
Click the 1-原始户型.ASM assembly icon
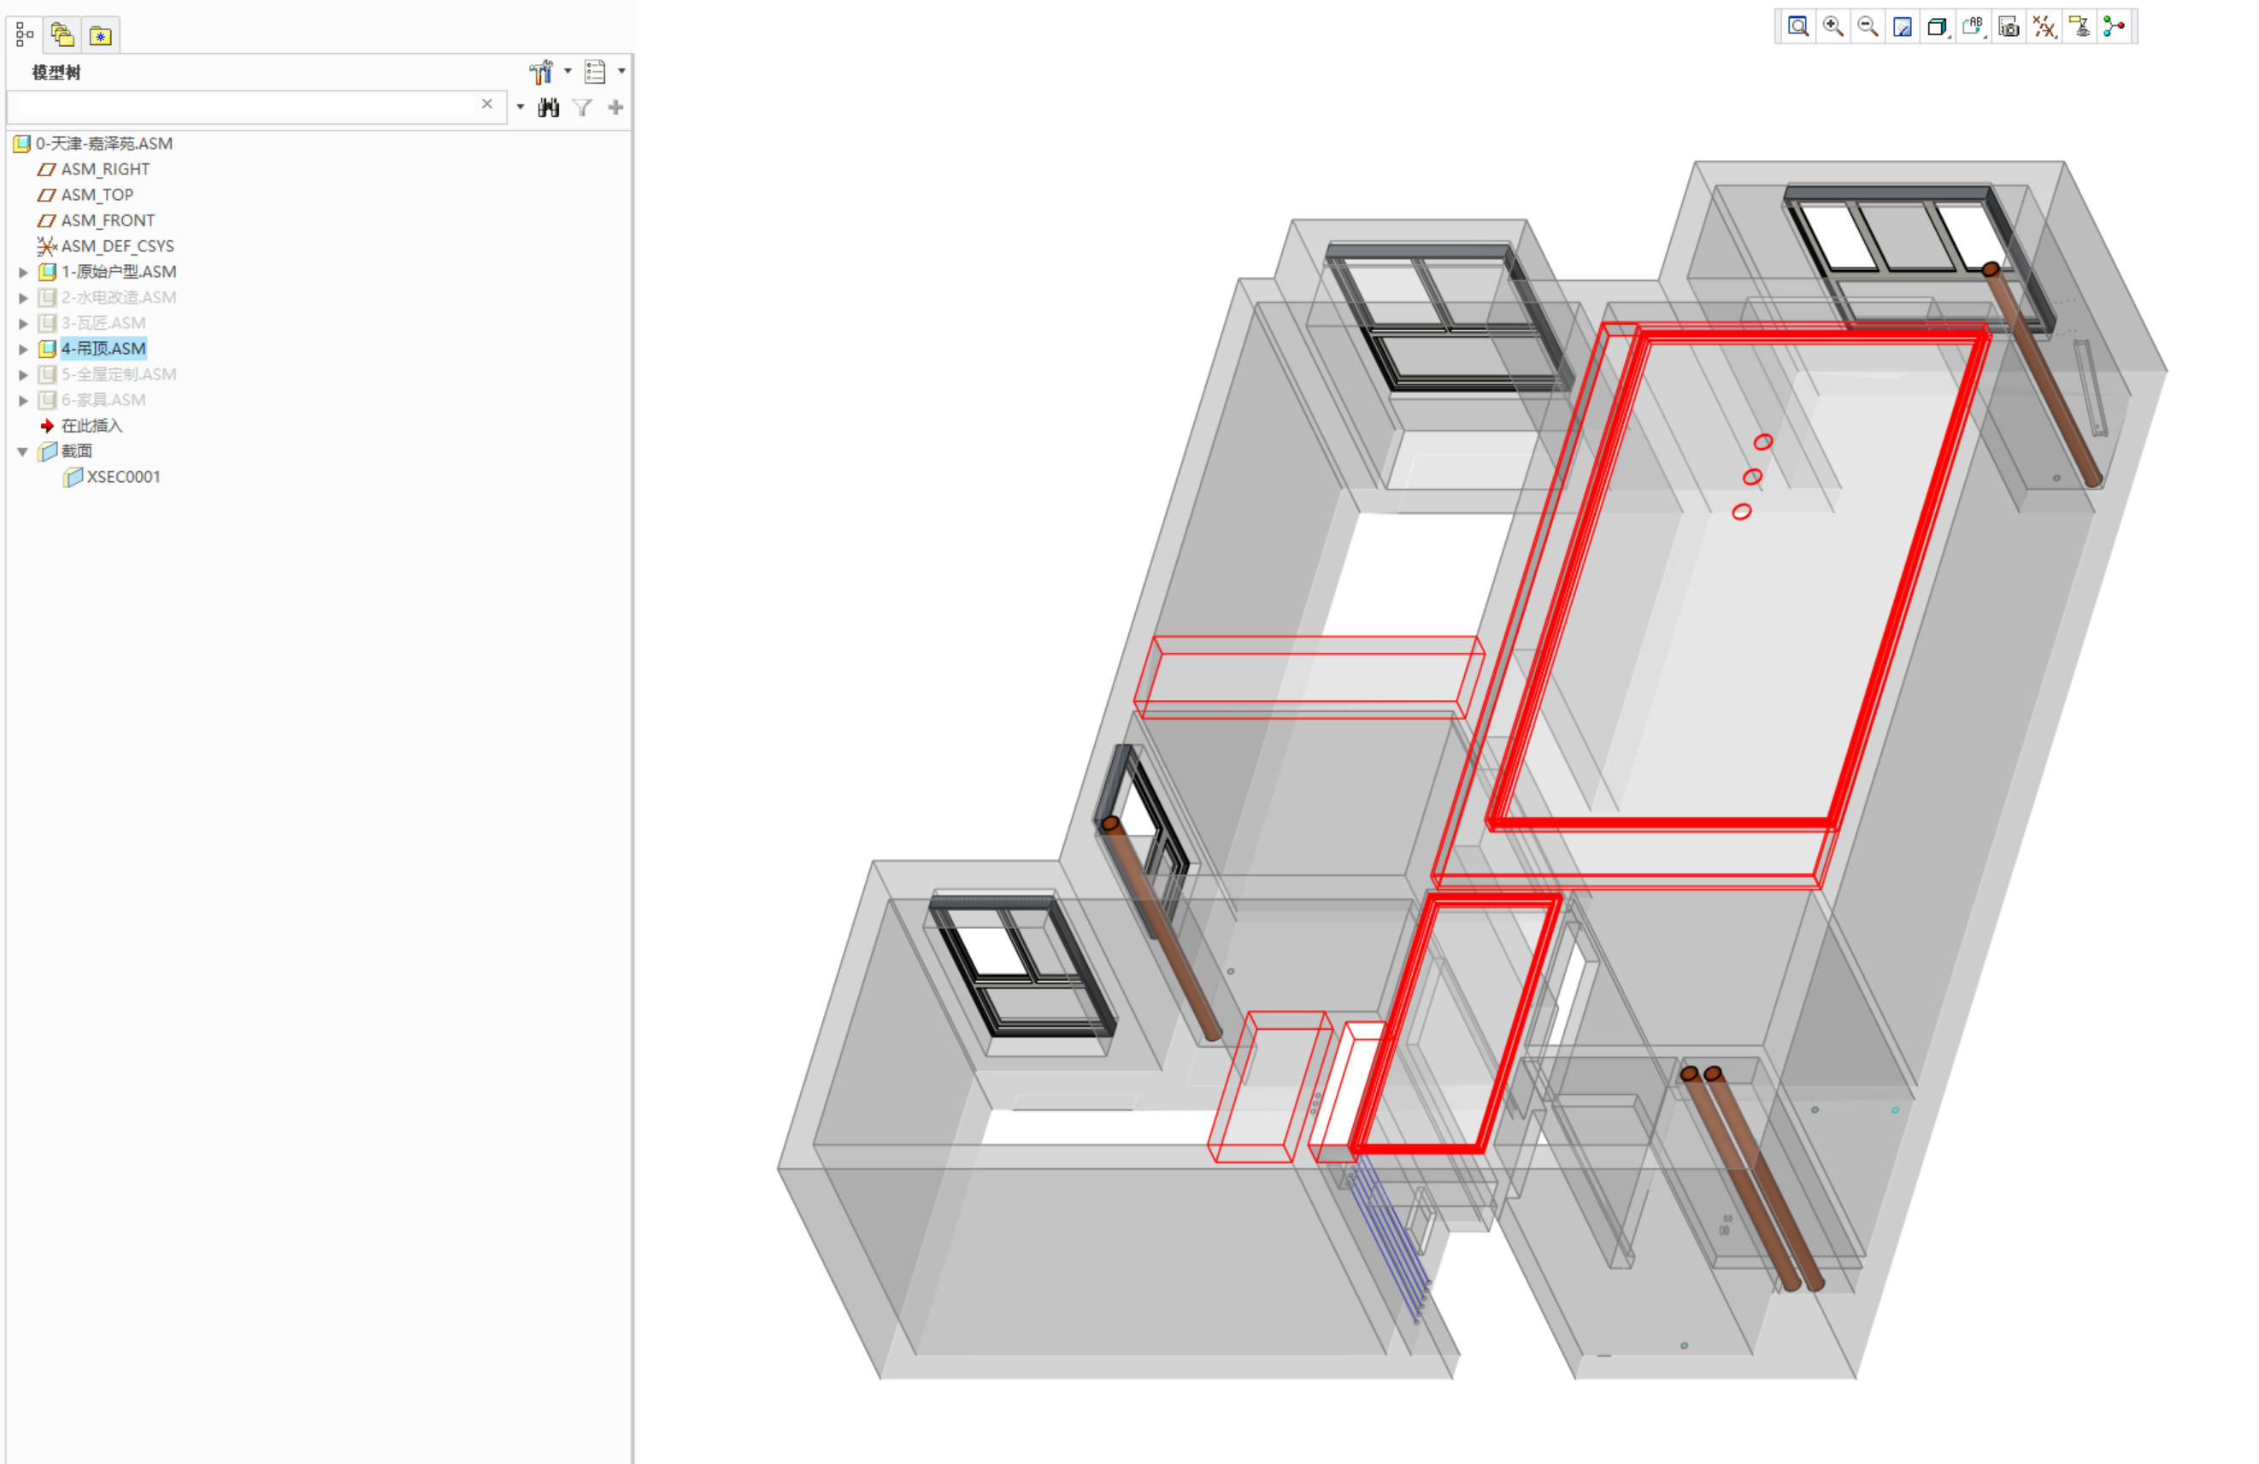coord(48,272)
